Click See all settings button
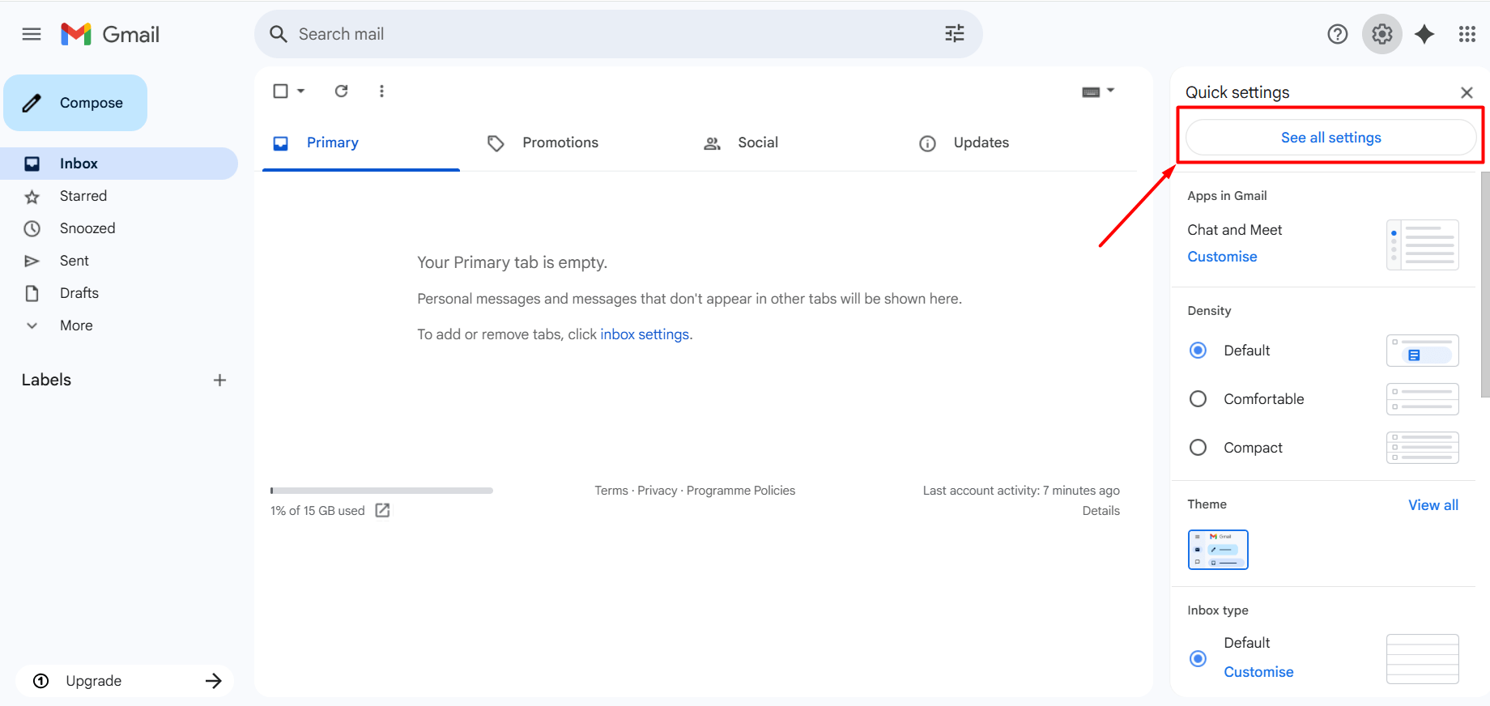This screenshot has height=706, width=1490. [x=1331, y=138]
